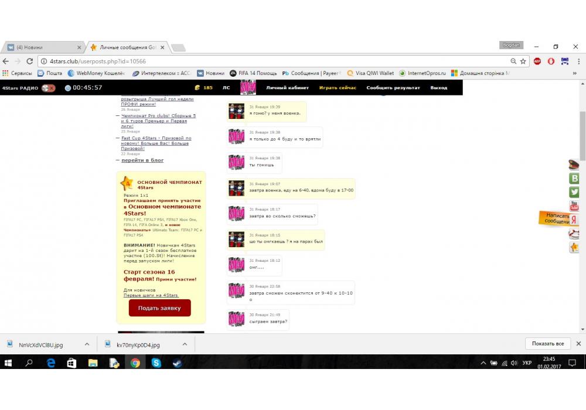Select "Играть сейчас" in the top menu
Viewport: 586px width, 410px height.
point(338,88)
